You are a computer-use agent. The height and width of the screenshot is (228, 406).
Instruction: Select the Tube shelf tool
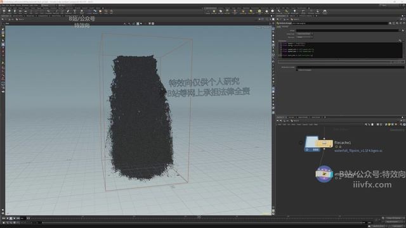[15, 11]
